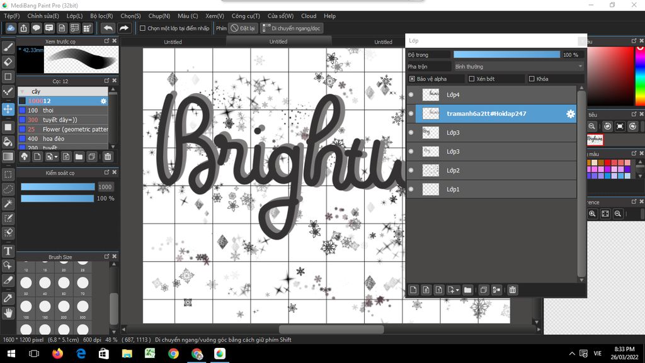
Task: Select the Brush tool in left toolbar
Action: [x=8, y=47]
